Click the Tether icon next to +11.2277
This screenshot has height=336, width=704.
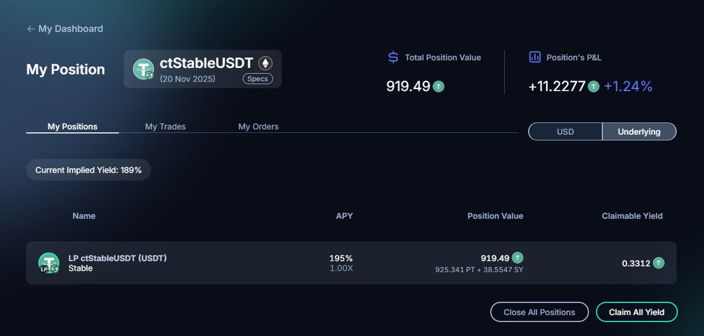pos(594,87)
